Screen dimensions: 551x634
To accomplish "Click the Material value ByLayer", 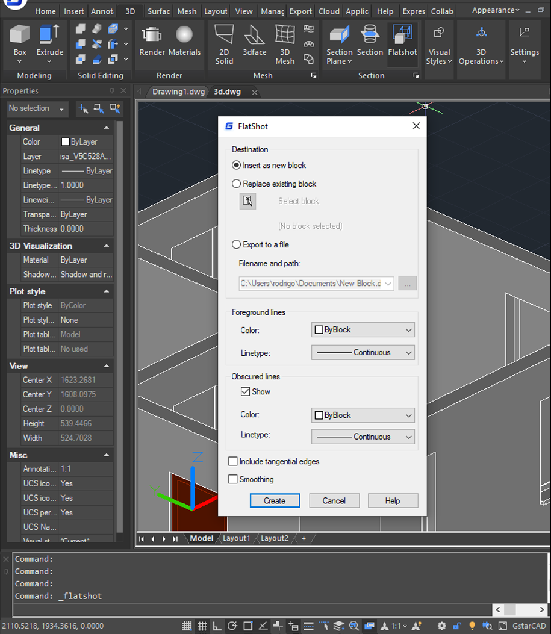I will 86,260.
